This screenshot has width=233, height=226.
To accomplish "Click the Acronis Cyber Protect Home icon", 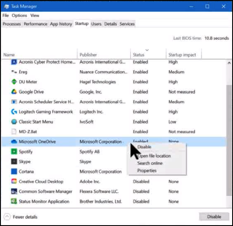I will pyautogui.click(x=14, y=62).
